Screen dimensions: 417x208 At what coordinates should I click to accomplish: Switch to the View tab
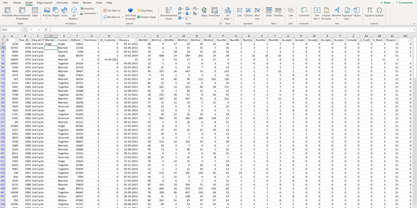[x=99, y=3]
